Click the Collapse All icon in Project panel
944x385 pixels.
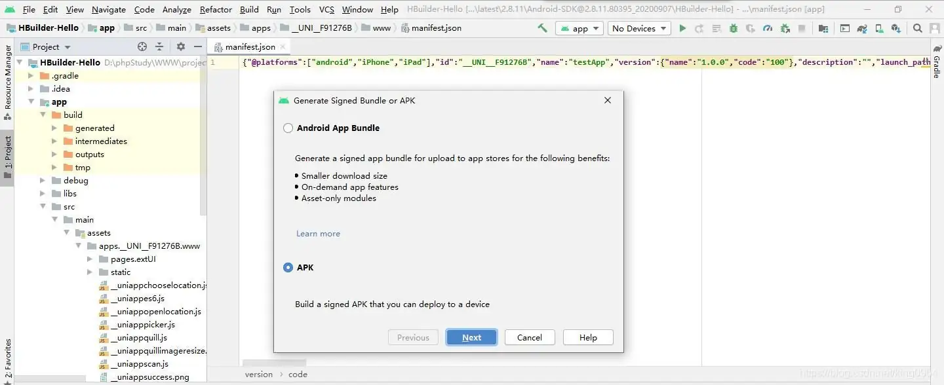pos(159,46)
